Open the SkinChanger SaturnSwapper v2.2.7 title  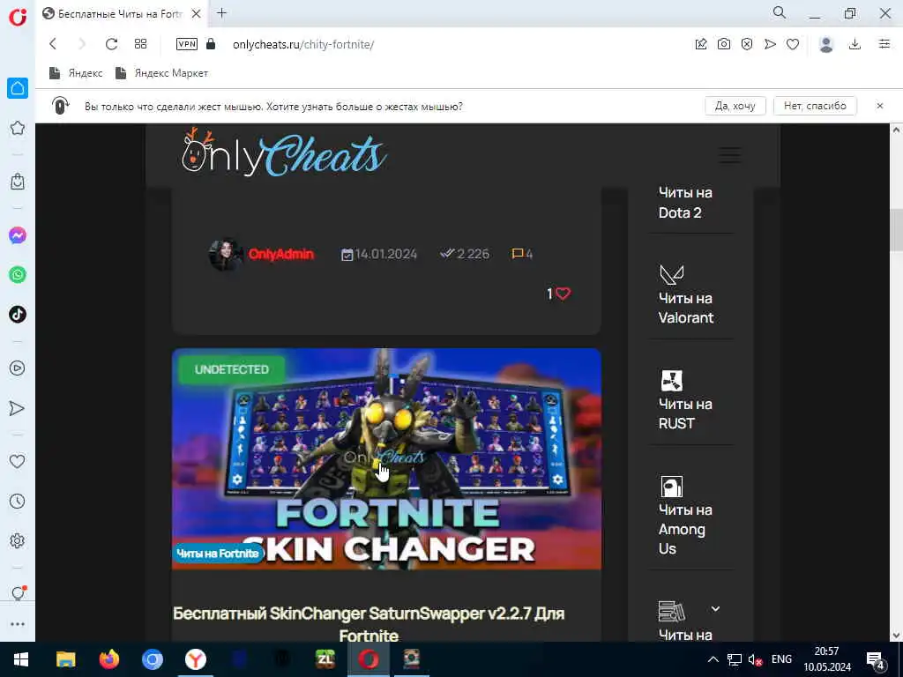(x=369, y=625)
